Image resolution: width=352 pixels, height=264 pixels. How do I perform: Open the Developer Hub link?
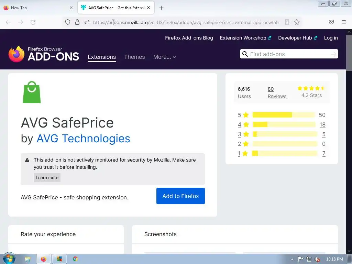[298, 38]
